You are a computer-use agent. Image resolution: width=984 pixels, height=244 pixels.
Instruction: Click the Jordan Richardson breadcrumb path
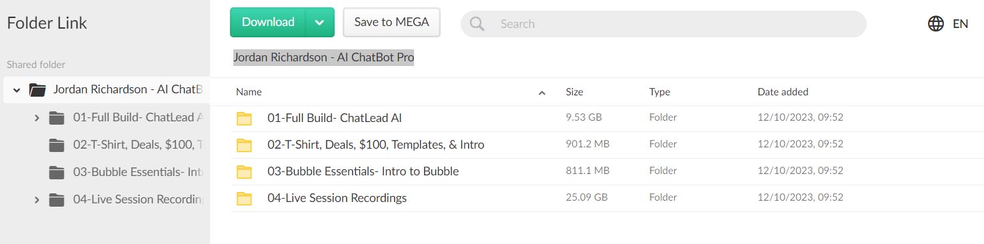[x=323, y=57]
